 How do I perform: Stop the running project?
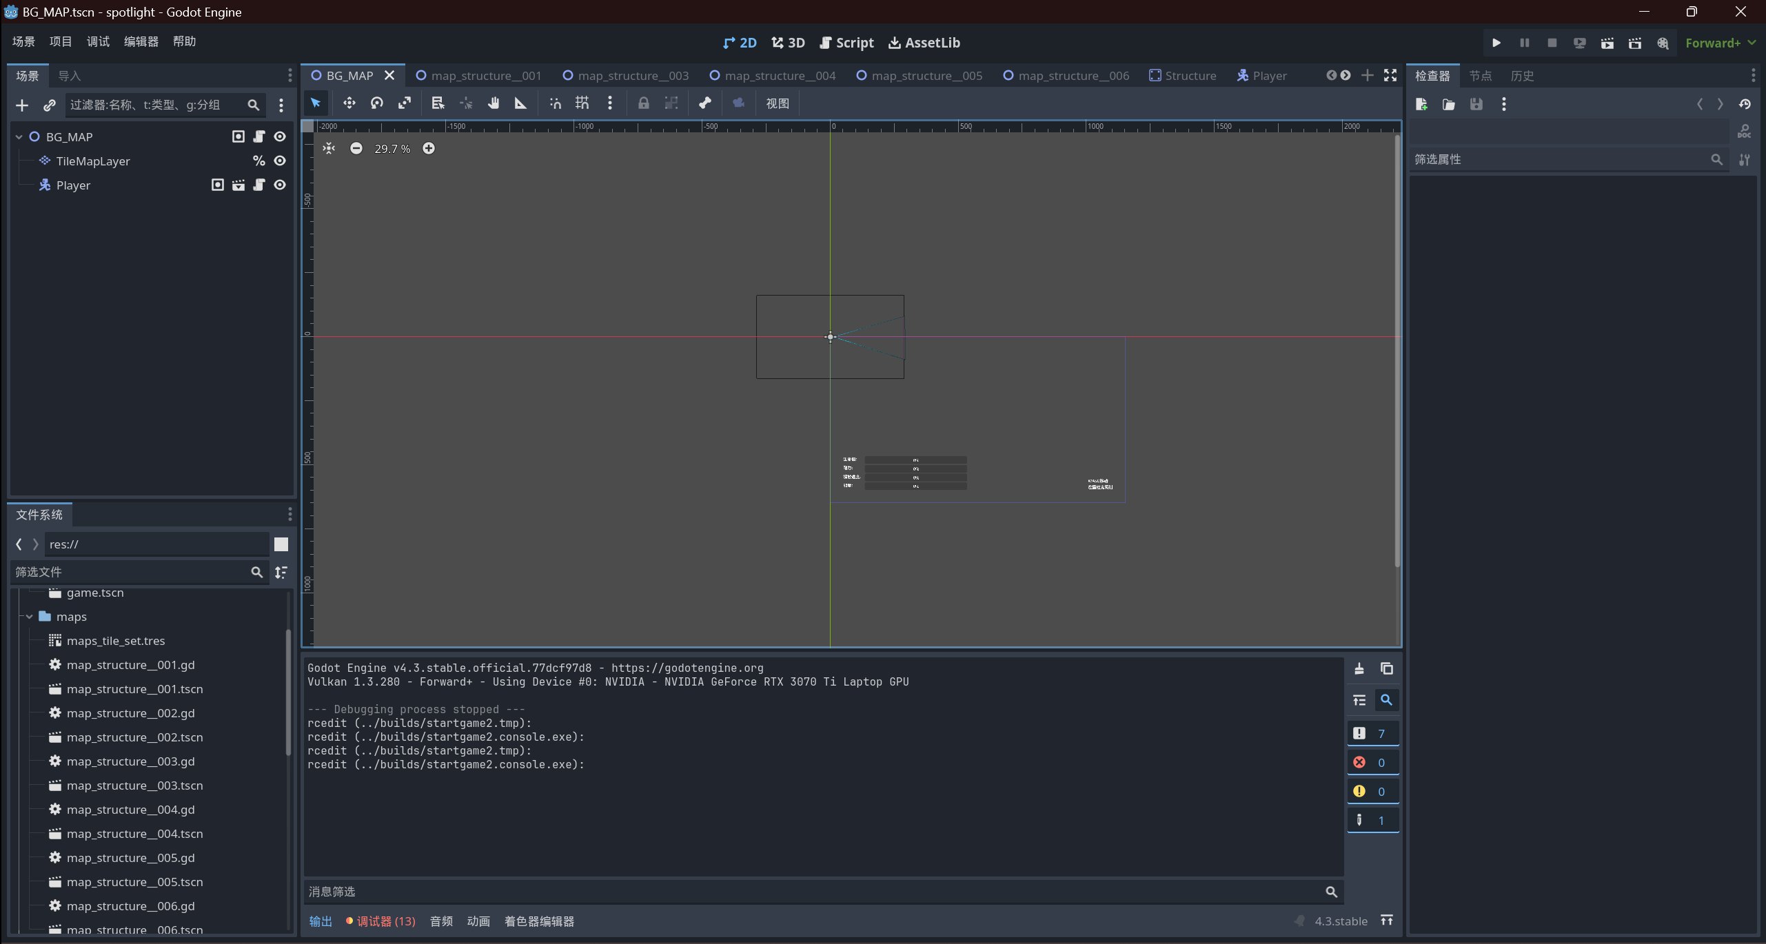pyautogui.click(x=1552, y=43)
